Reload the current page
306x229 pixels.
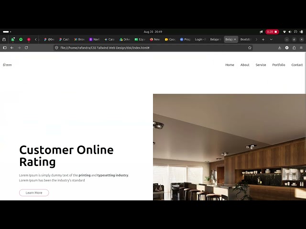(x=26, y=48)
